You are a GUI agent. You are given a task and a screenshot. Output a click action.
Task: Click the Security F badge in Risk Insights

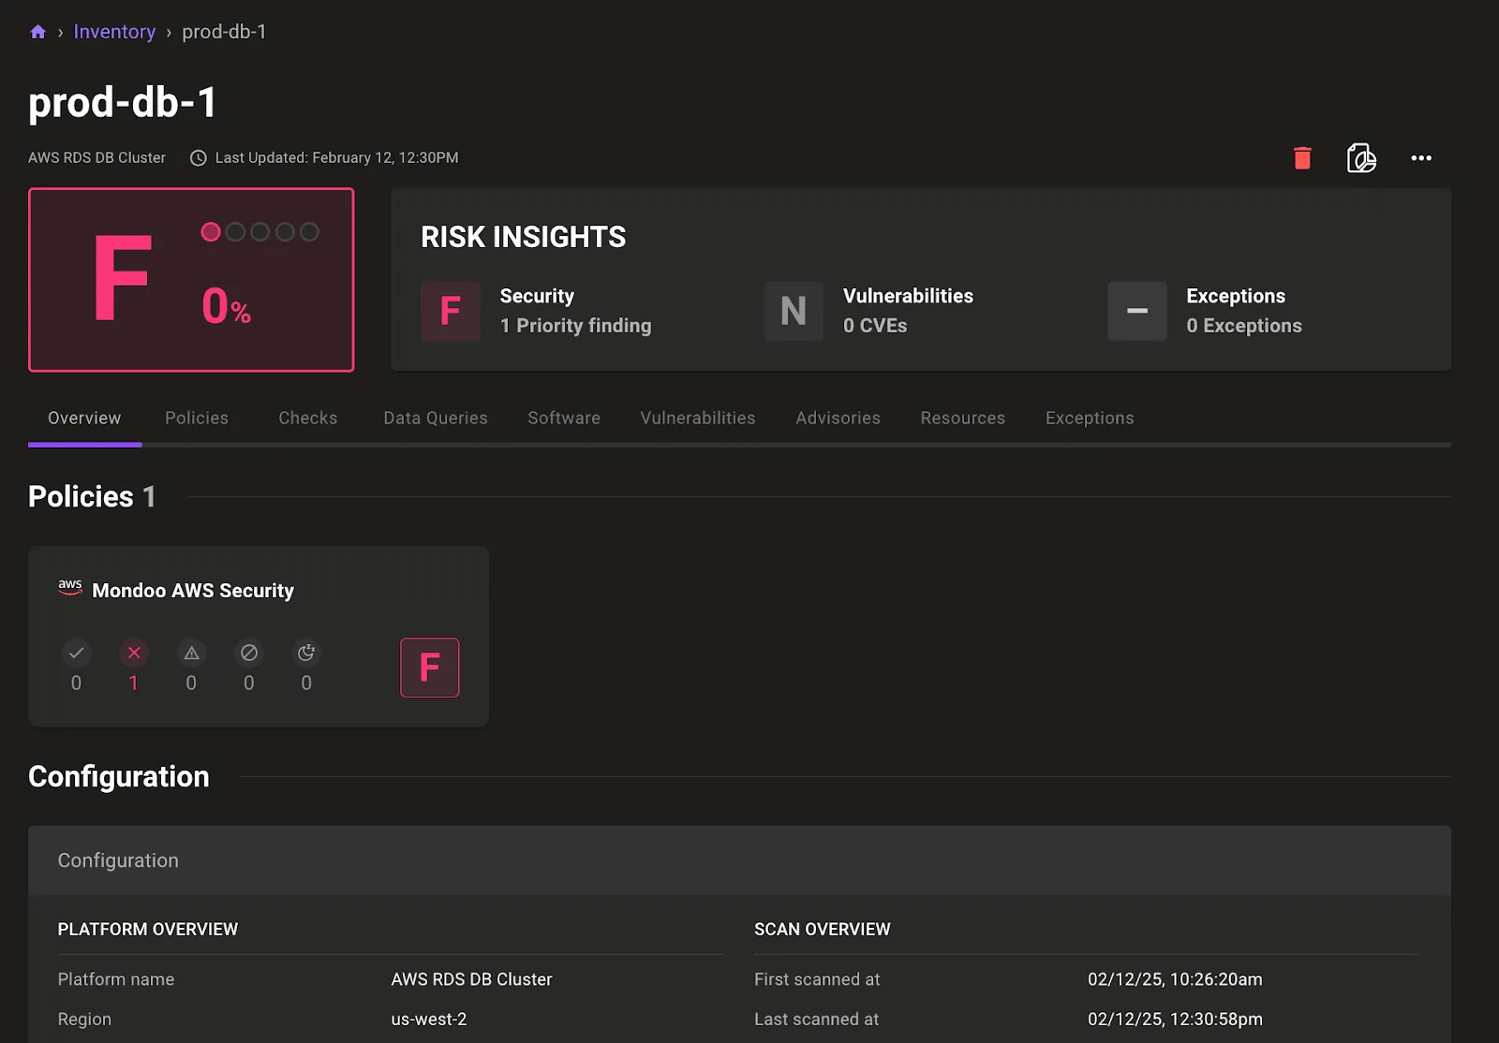tap(451, 311)
